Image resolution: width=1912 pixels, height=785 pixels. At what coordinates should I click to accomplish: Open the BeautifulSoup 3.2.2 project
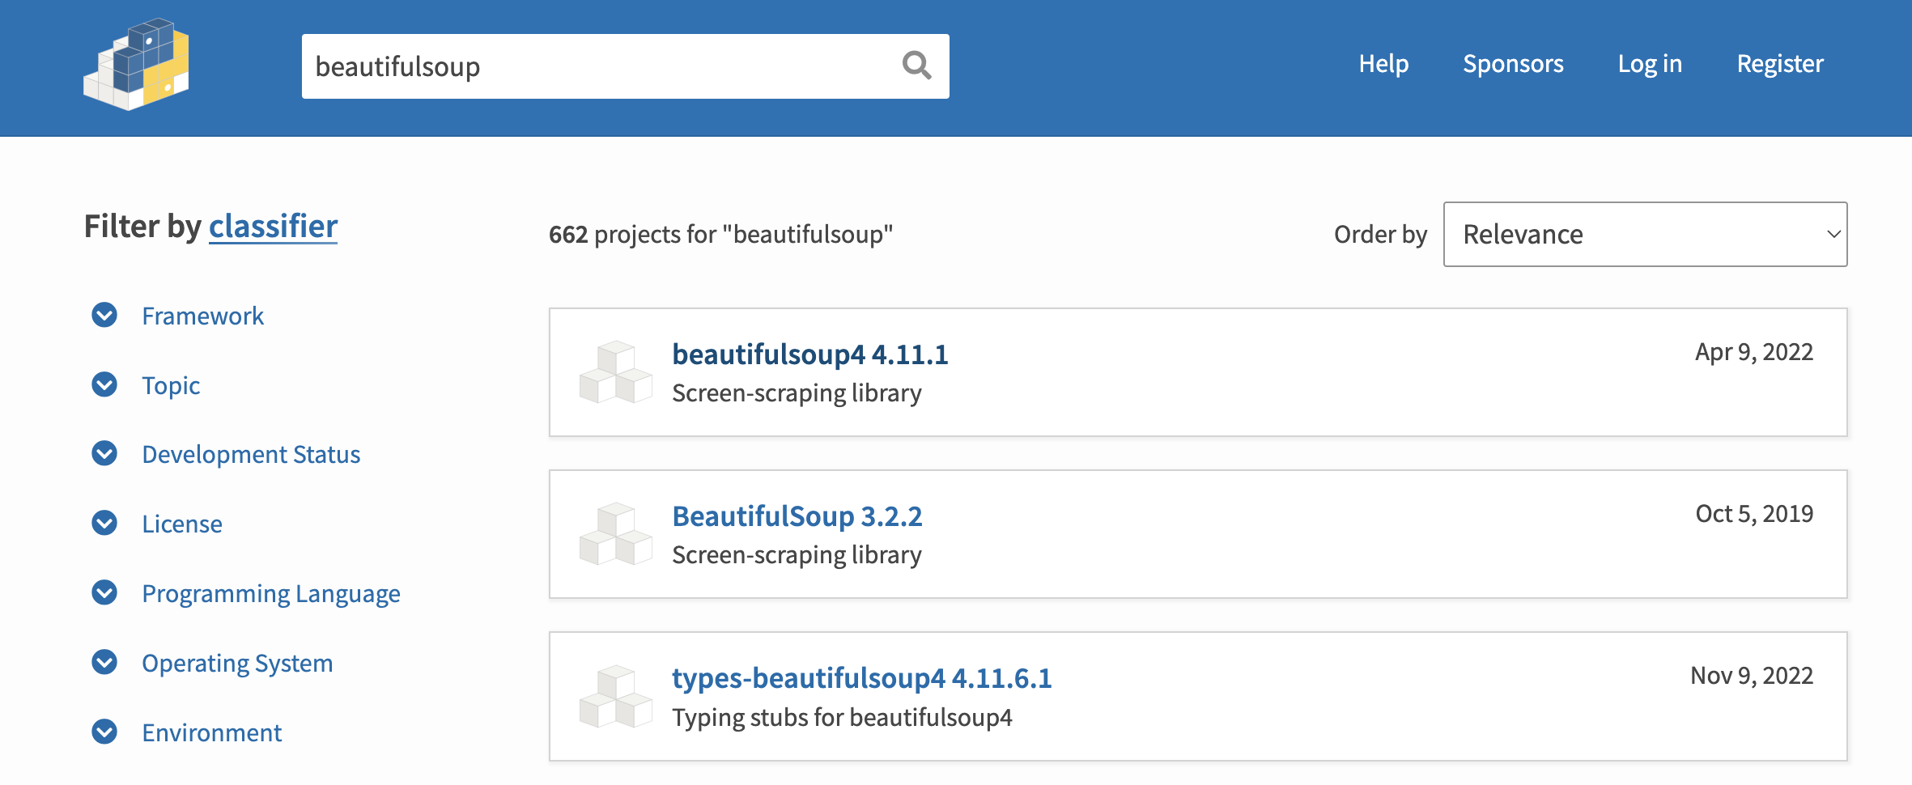tap(797, 516)
